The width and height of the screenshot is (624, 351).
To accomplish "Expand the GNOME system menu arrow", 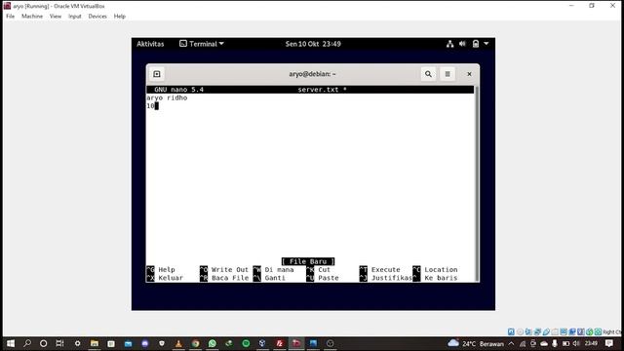I will point(487,43).
